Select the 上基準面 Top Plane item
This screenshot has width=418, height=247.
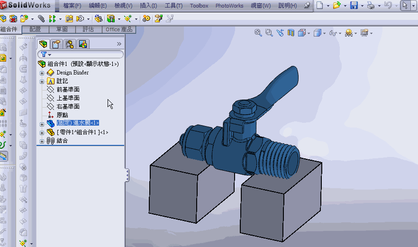pyautogui.click(x=68, y=98)
